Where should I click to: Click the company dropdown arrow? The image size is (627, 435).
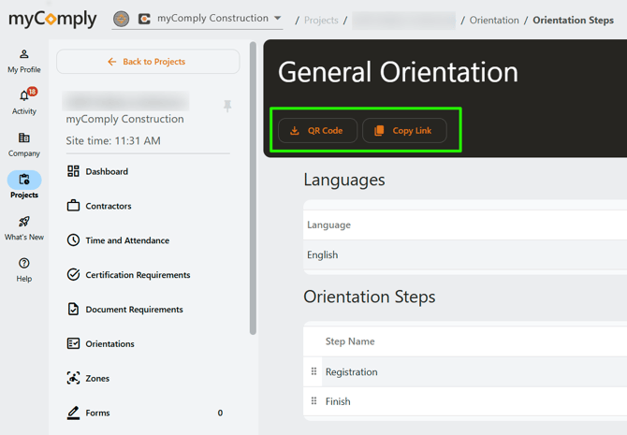click(278, 18)
